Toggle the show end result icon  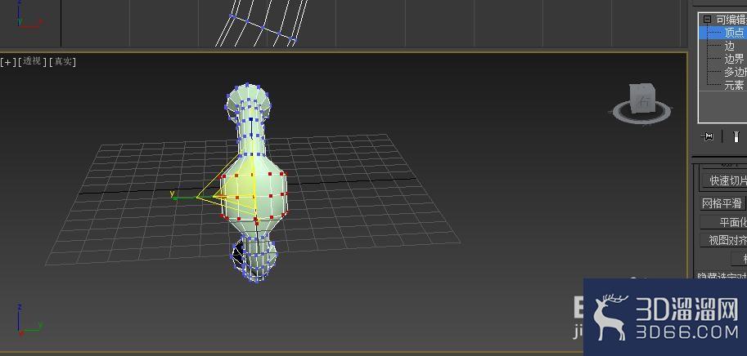736,137
